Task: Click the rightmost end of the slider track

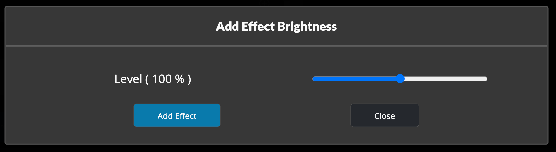Action: click(x=486, y=79)
